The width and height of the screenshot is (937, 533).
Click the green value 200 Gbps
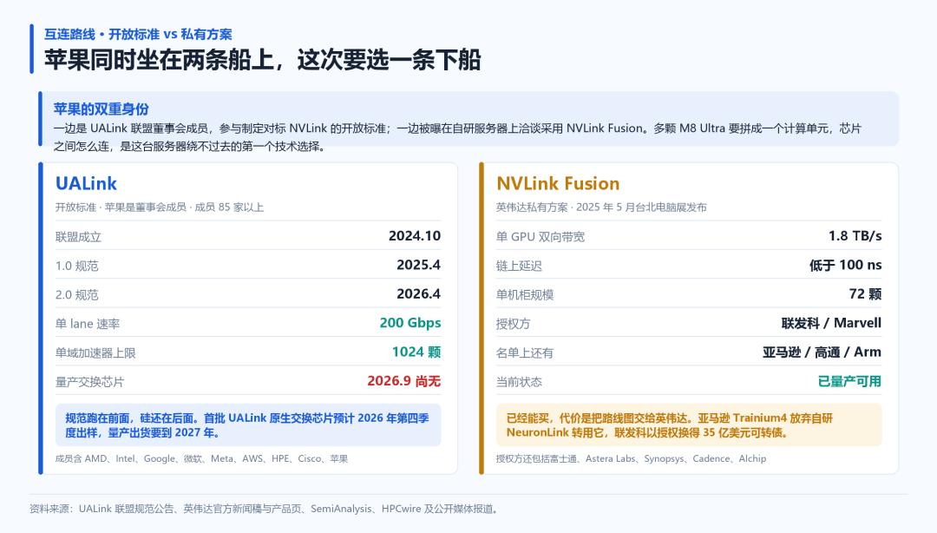(410, 323)
